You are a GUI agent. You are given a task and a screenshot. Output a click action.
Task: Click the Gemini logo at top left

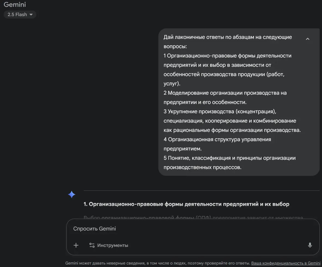click(x=15, y=5)
